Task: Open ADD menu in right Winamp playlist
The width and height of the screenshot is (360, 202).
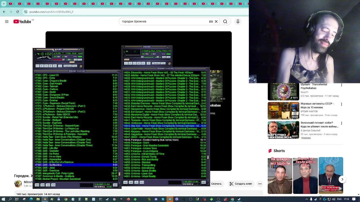Action: 125,182
